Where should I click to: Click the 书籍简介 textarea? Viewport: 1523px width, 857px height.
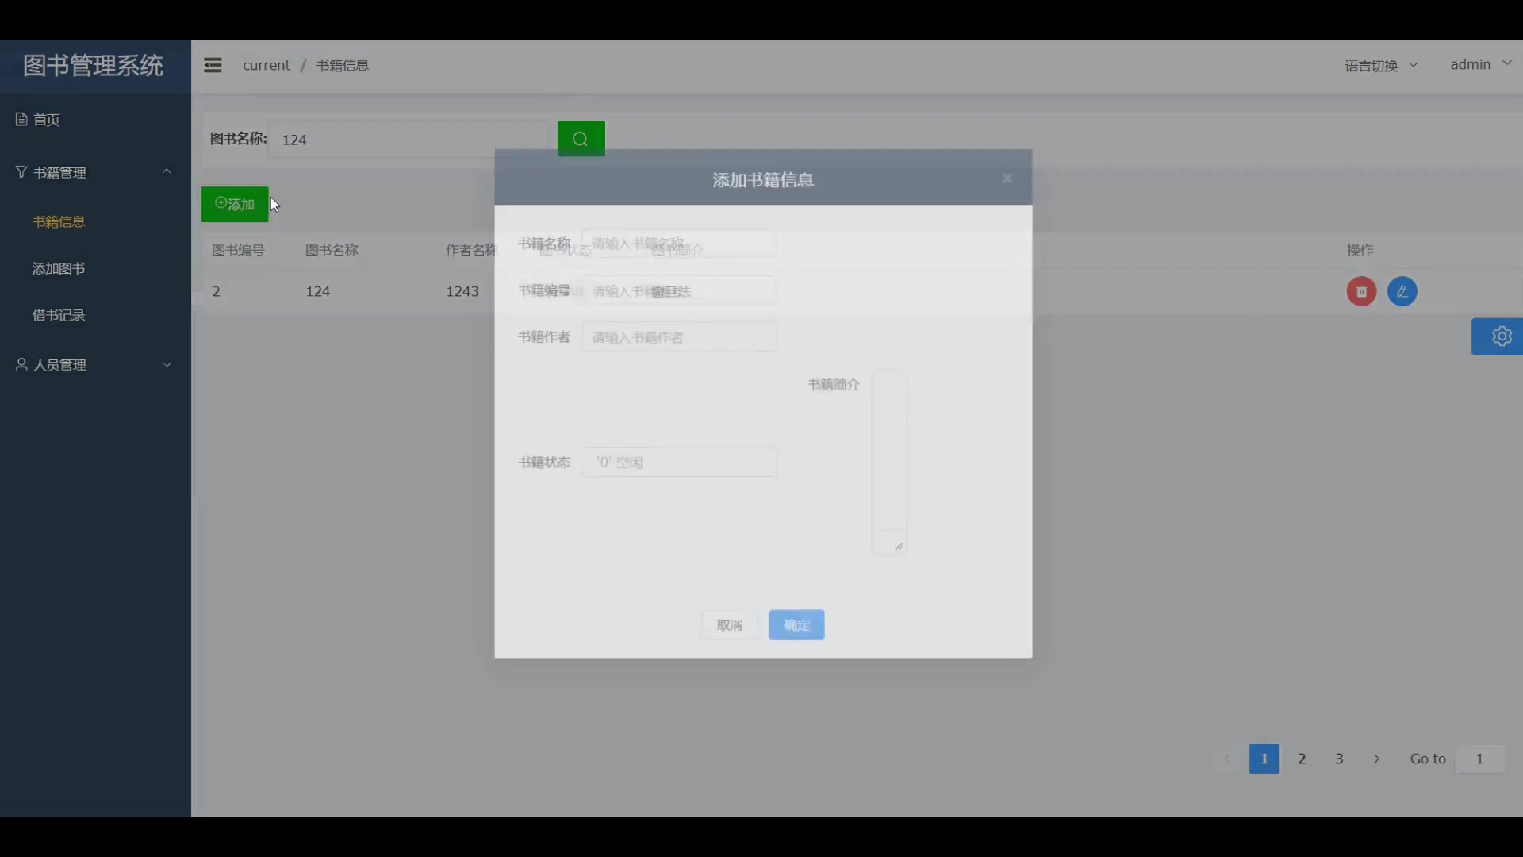tap(889, 462)
